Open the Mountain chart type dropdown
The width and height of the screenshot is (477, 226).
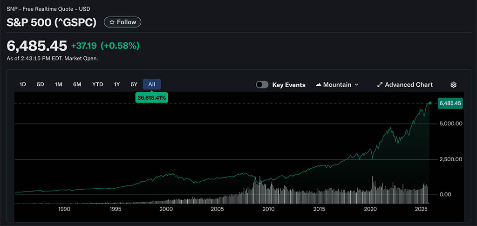(x=337, y=85)
